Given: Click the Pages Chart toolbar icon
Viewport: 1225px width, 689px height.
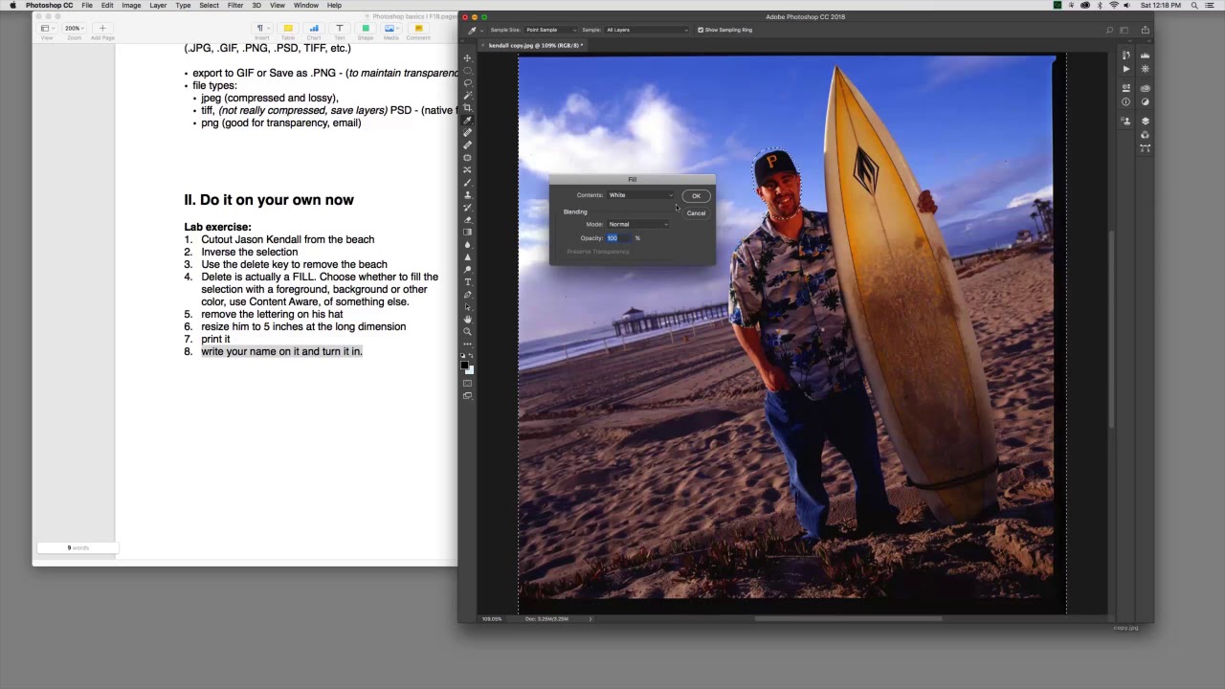Looking at the screenshot, I should (x=313, y=29).
